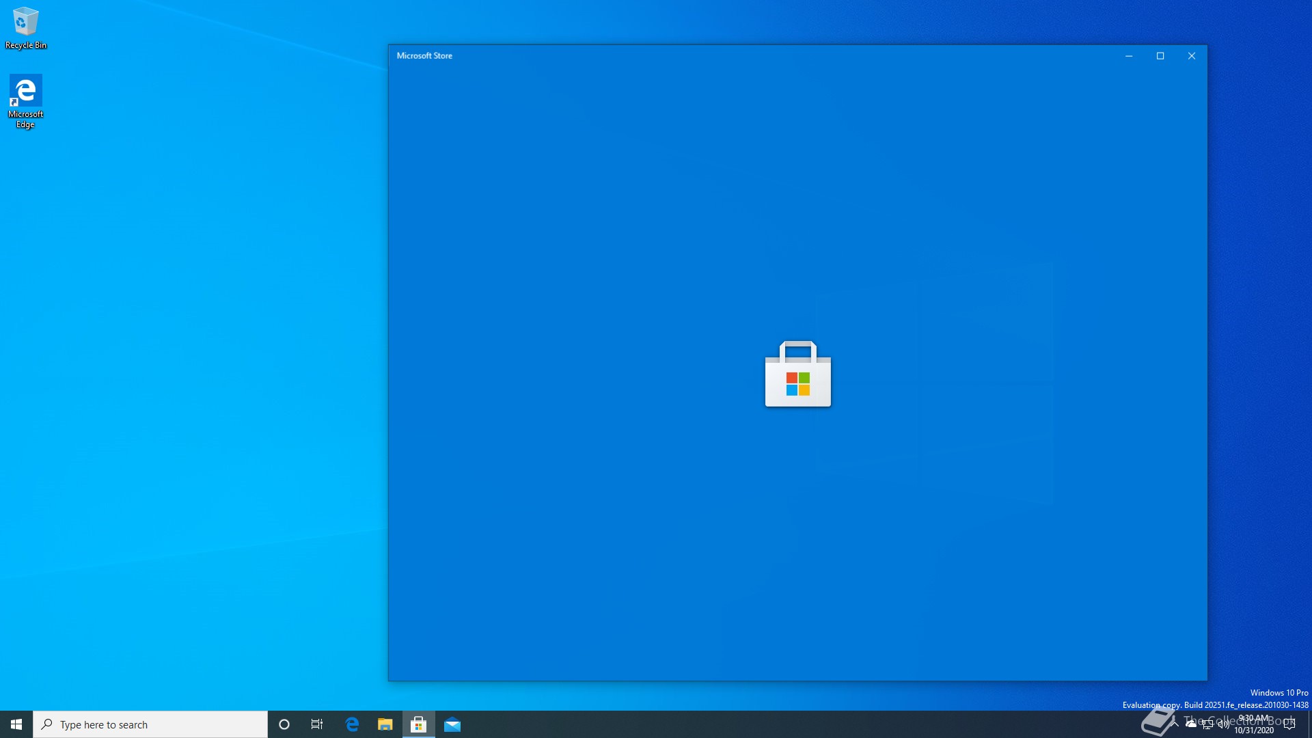
Task: Open the network status tray icon
Action: tap(1207, 724)
